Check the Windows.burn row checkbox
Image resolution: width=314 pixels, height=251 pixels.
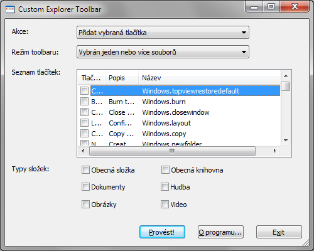click(x=84, y=102)
